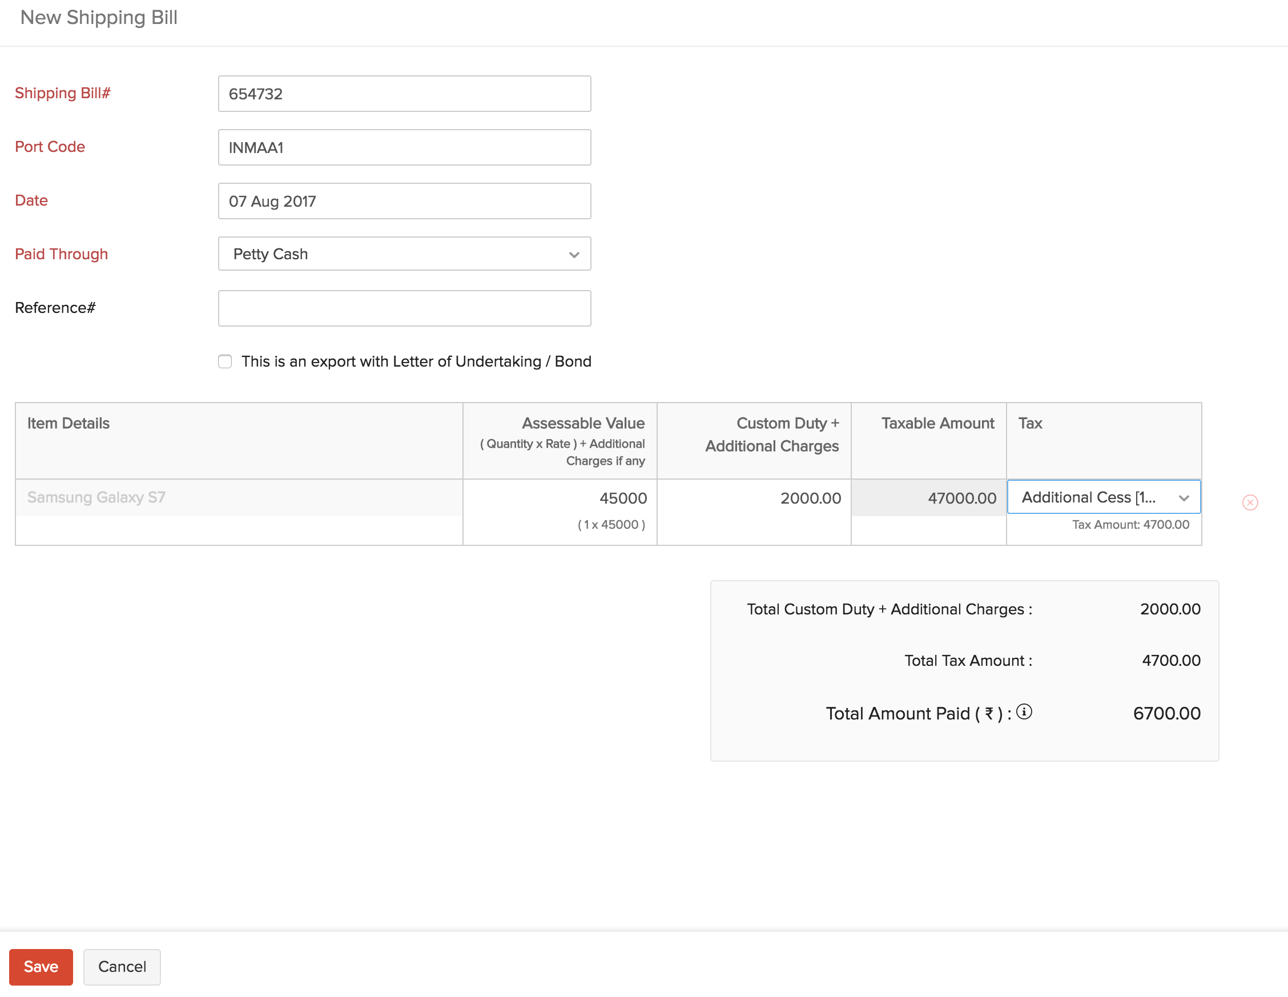Image resolution: width=1288 pixels, height=997 pixels.
Task: Click the New Shipping Bill page title
Action: (x=99, y=18)
